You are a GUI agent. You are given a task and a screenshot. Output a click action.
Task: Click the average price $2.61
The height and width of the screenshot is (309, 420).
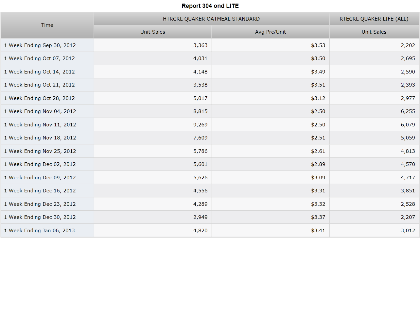pos(318,151)
